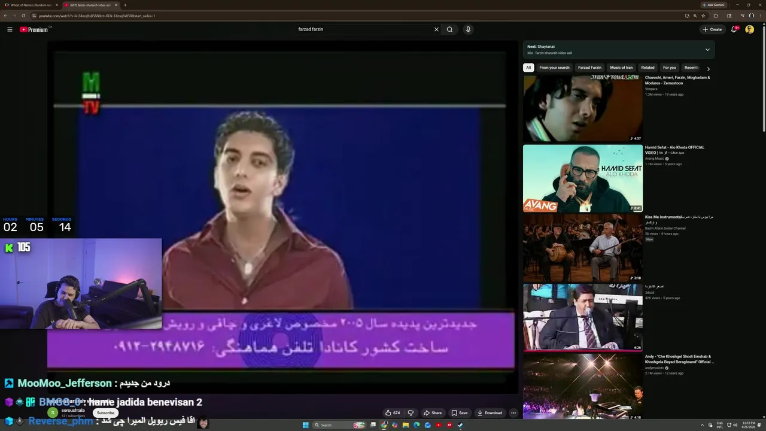Click the magnifier search button
766x431 pixels.
449,29
